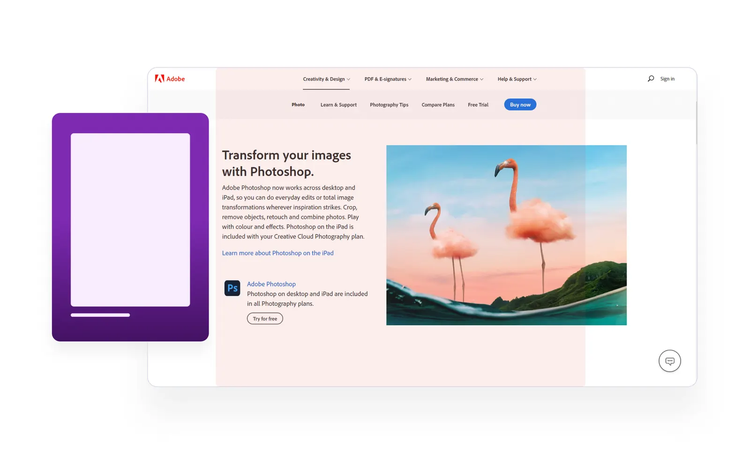Open the Adobe Photoshop link
The width and height of the screenshot is (750, 455).
[x=271, y=284]
